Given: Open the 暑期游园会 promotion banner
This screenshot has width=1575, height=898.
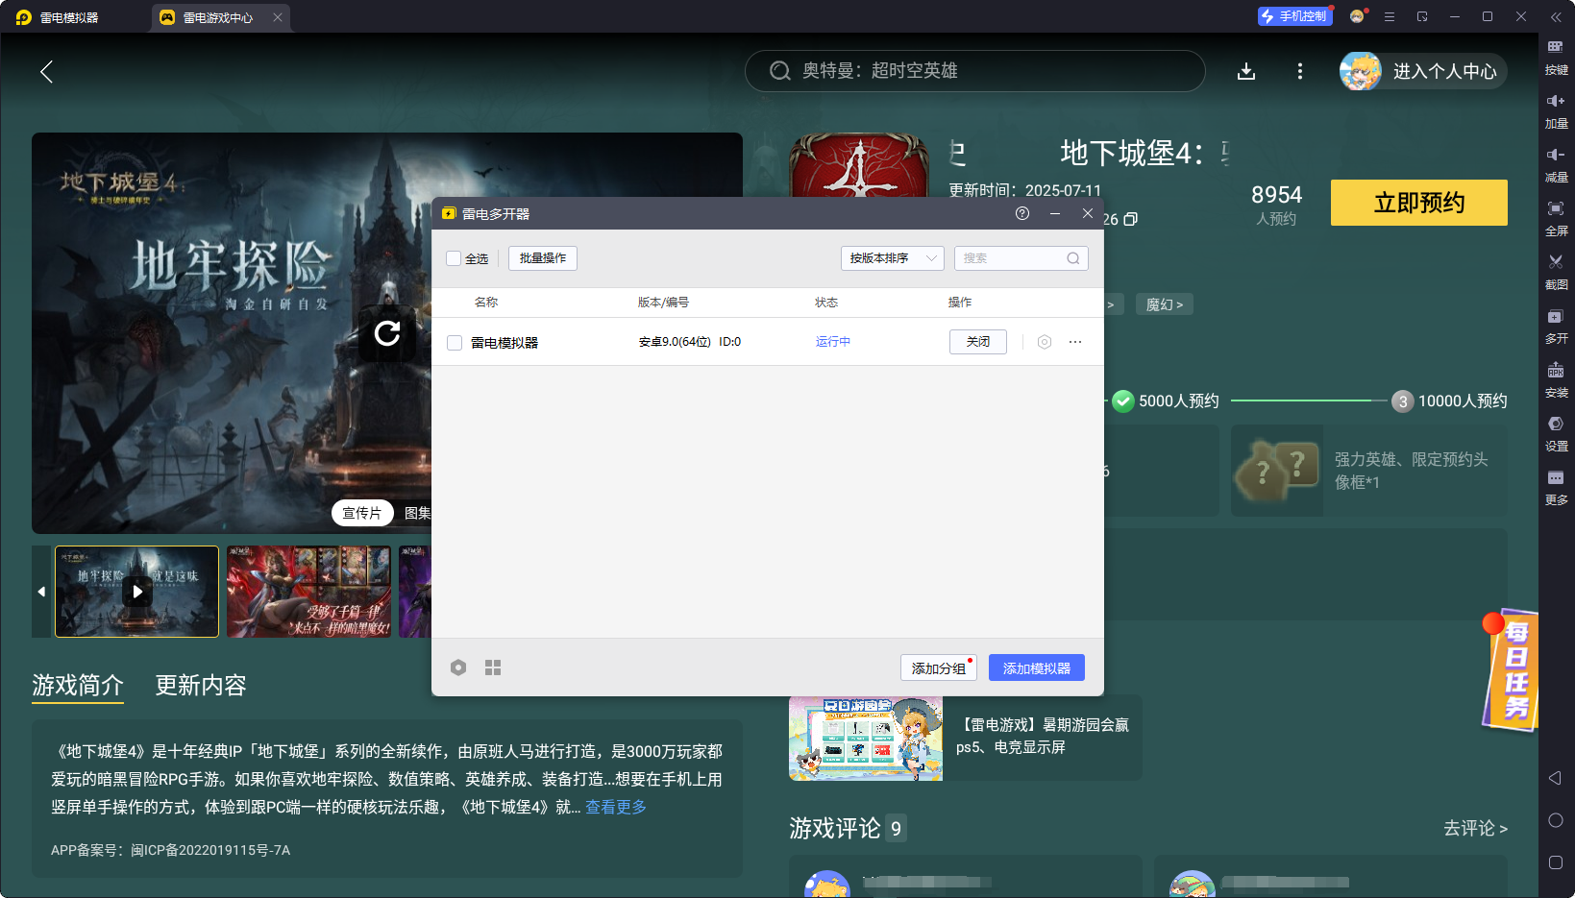Looking at the screenshot, I should pos(965,738).
